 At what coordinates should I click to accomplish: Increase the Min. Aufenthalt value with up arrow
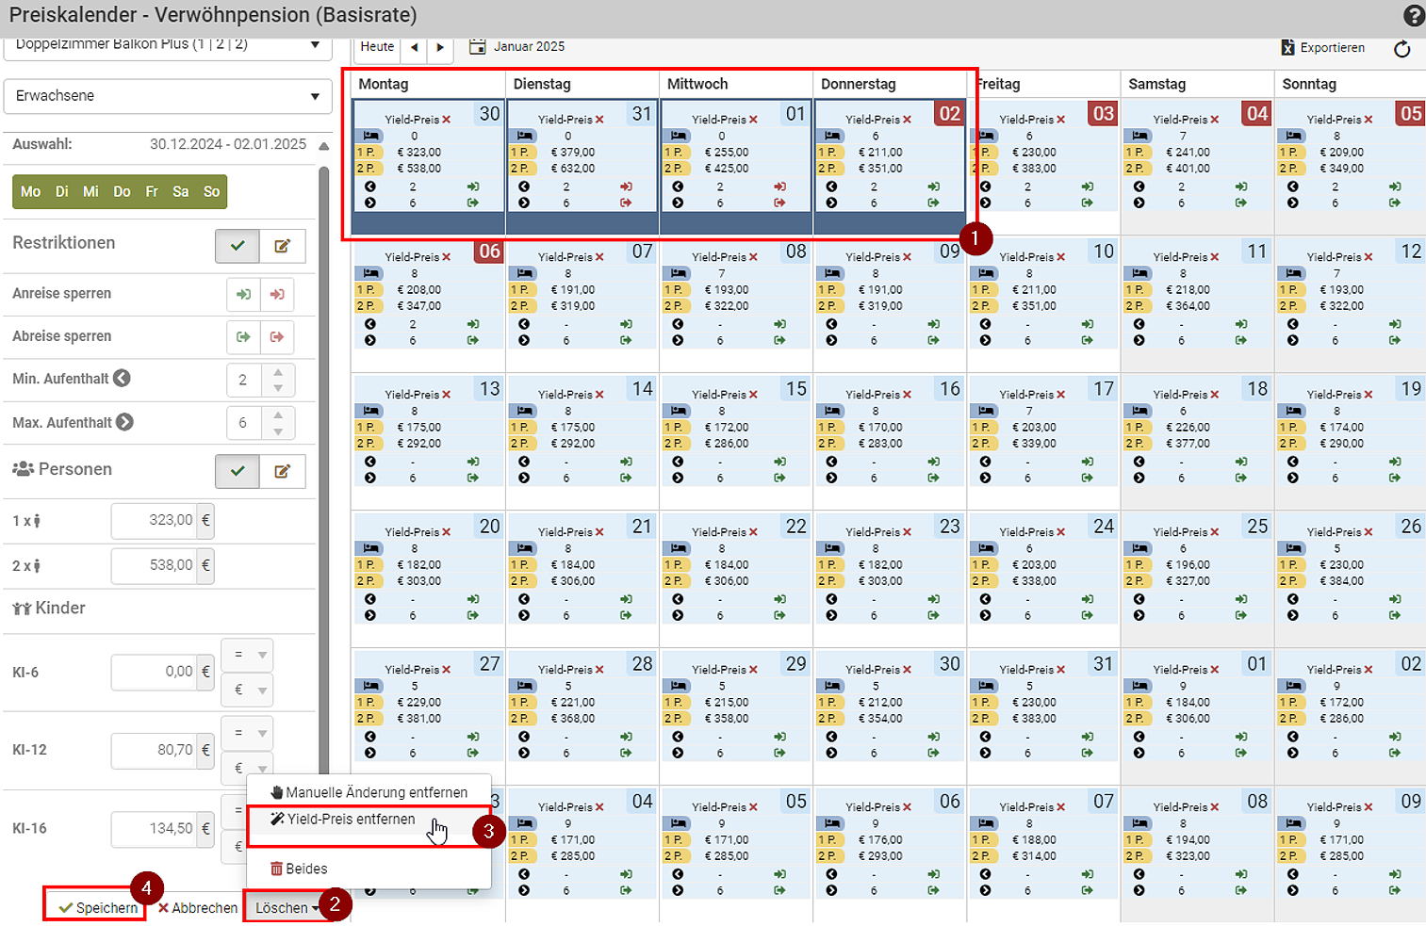coord(278,372)
